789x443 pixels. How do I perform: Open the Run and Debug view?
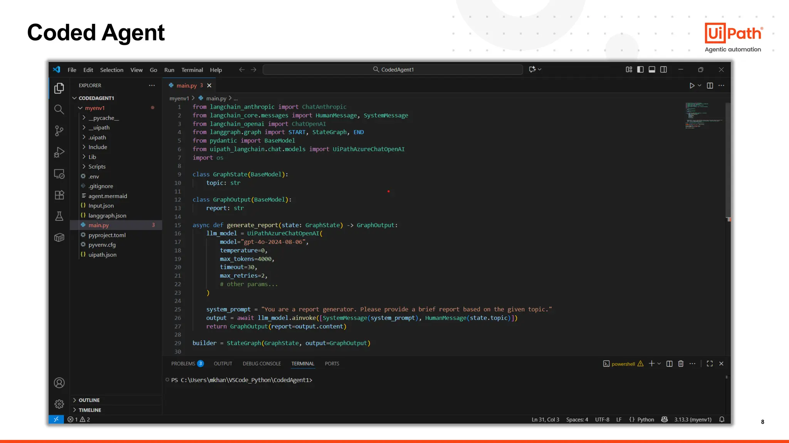pyautogui.click(x=59, y=152)
